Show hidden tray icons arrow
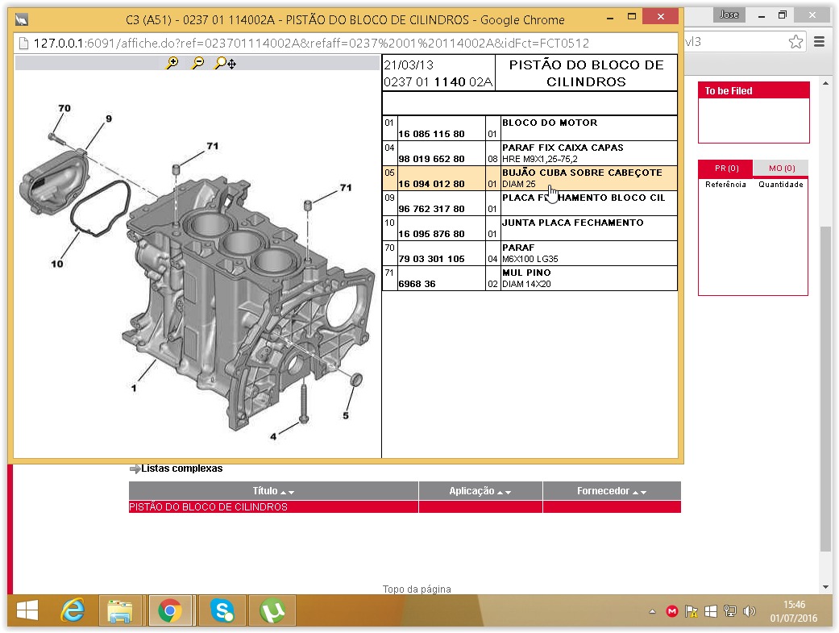This screenshot has height=633, width=839. [x=652, y=611]
